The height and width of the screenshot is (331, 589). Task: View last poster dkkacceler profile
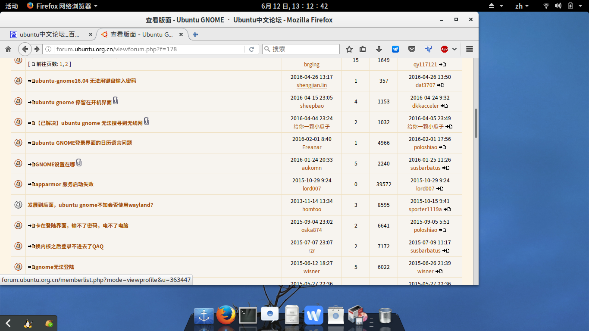pos(426,106)
